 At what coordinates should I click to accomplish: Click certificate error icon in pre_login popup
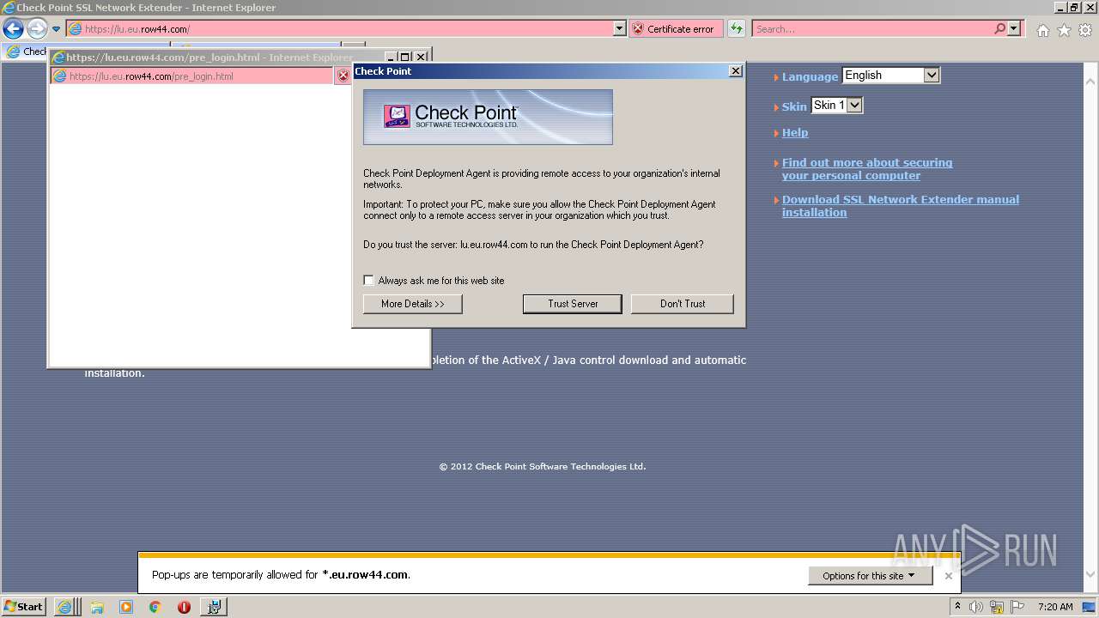coord(343,76)
